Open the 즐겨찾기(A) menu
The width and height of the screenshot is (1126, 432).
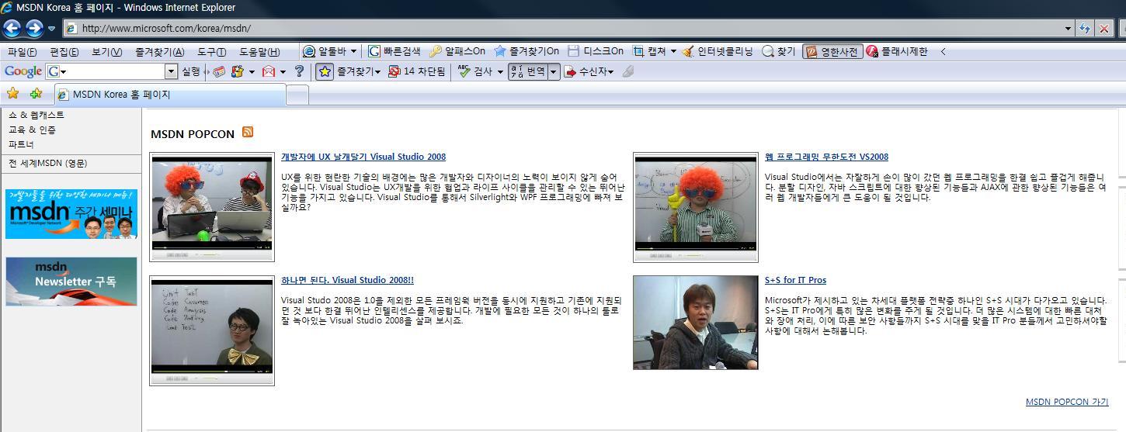point(159,52)
